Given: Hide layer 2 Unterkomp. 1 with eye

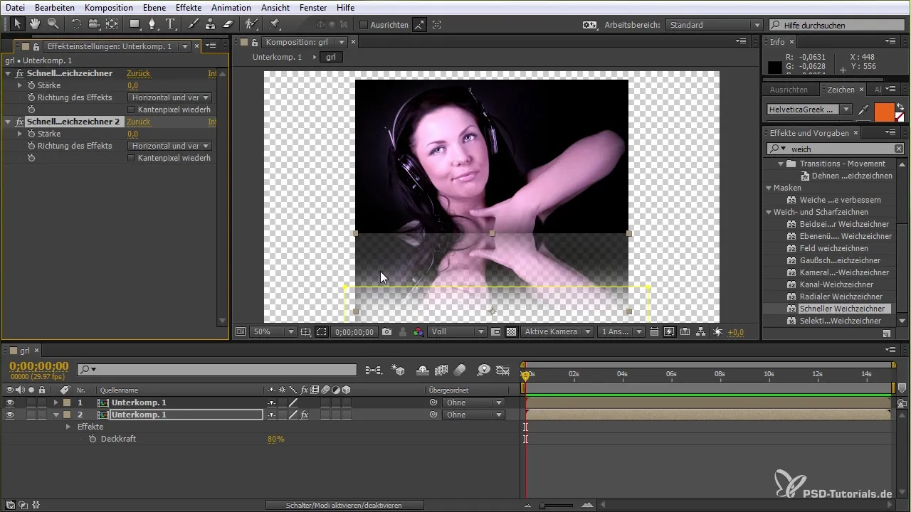Looking at the screenshot, I should [9, 415].
